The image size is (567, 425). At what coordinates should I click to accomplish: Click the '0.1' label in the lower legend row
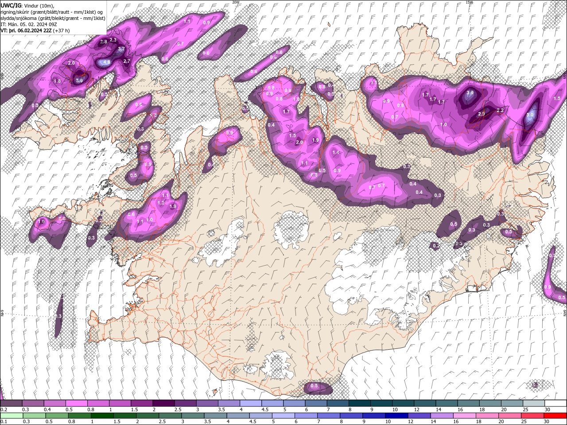[4, 422]
